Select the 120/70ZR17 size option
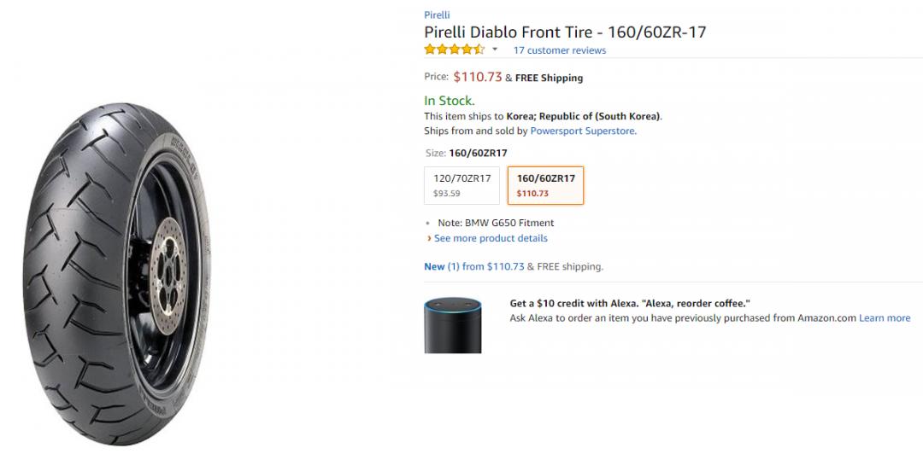Viewport: 923px width, 454px height. [x=461, y=184]
